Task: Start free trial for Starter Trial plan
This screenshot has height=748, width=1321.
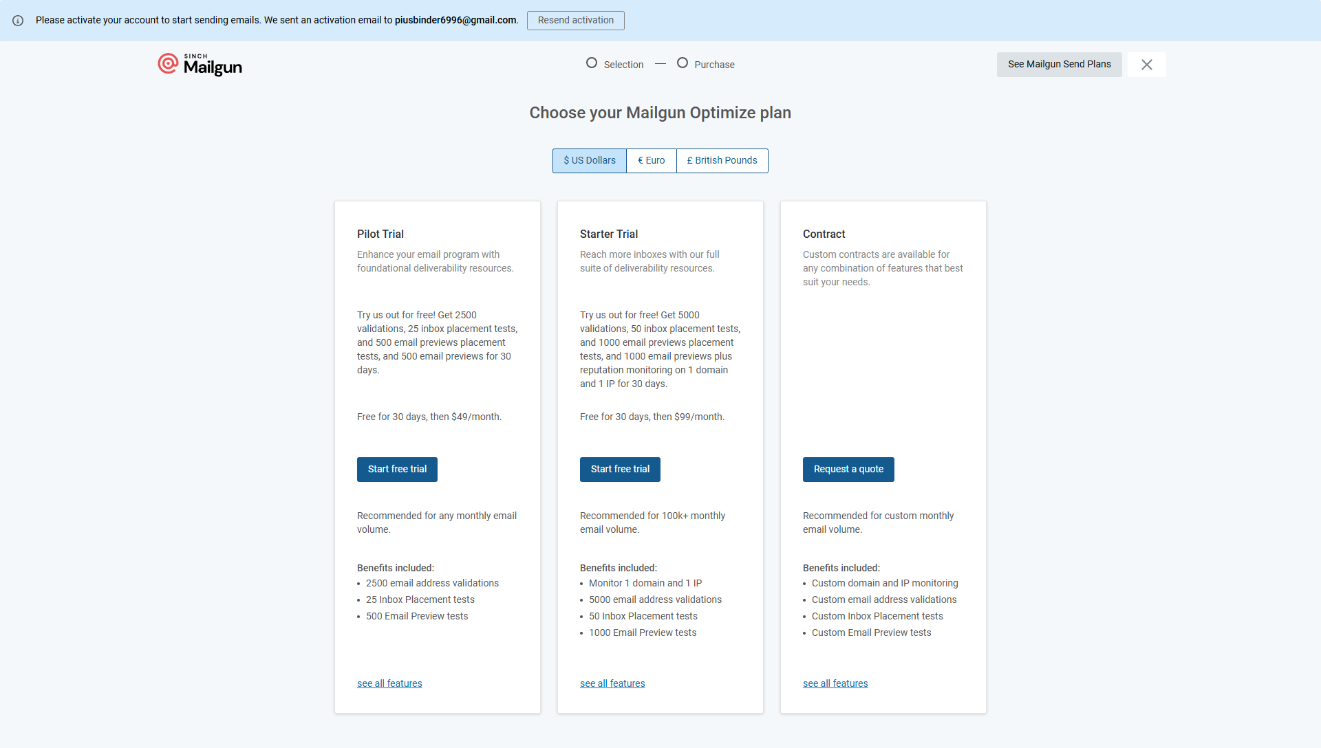Action: [x=620, y=470]
